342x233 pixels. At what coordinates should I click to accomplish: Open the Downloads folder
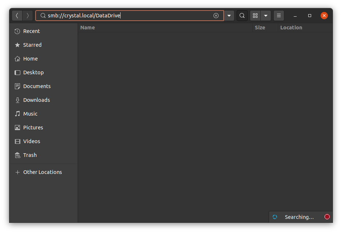(x=36, y=100)
